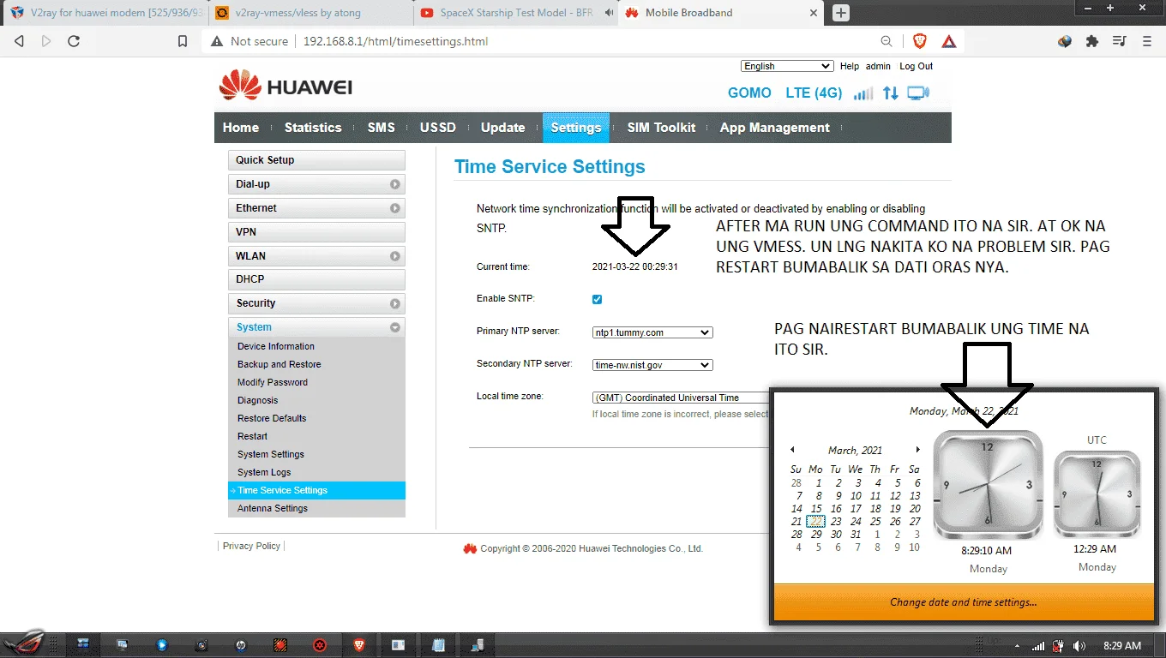Expand the Security sidebar section
Viewport: 1166px width, 658px height.
click(316, 303)
